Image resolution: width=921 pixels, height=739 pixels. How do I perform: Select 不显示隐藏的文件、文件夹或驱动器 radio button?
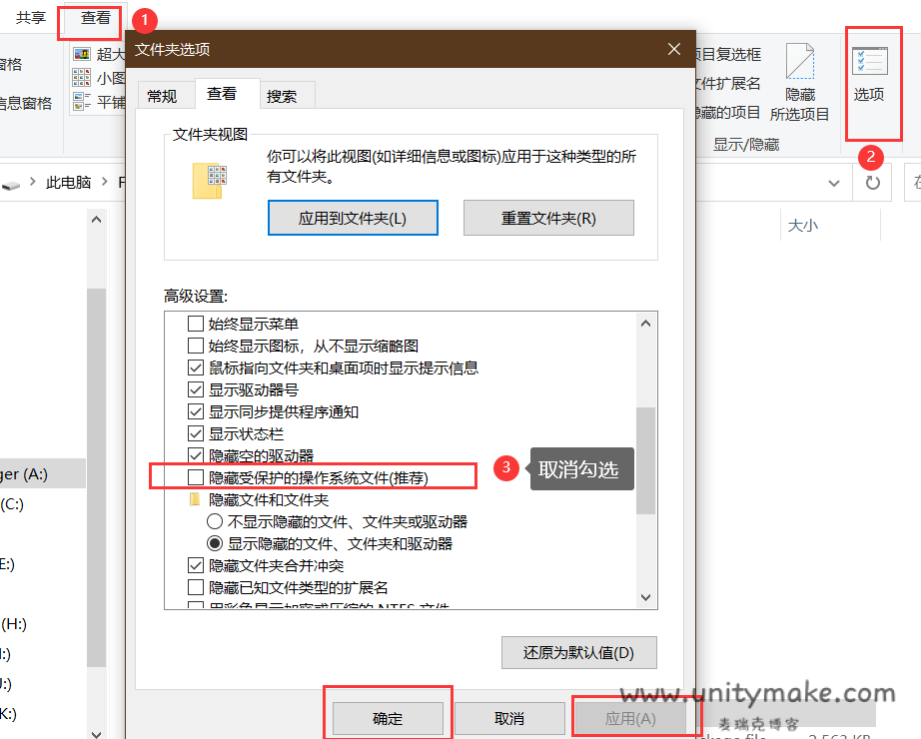coord(215,521)
